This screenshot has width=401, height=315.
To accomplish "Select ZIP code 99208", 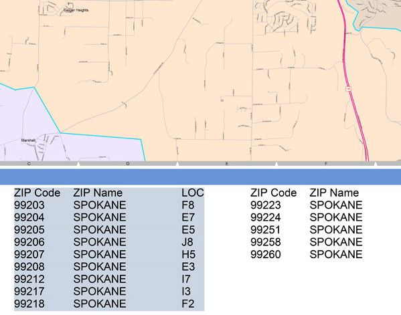I will tap(29, 267).
